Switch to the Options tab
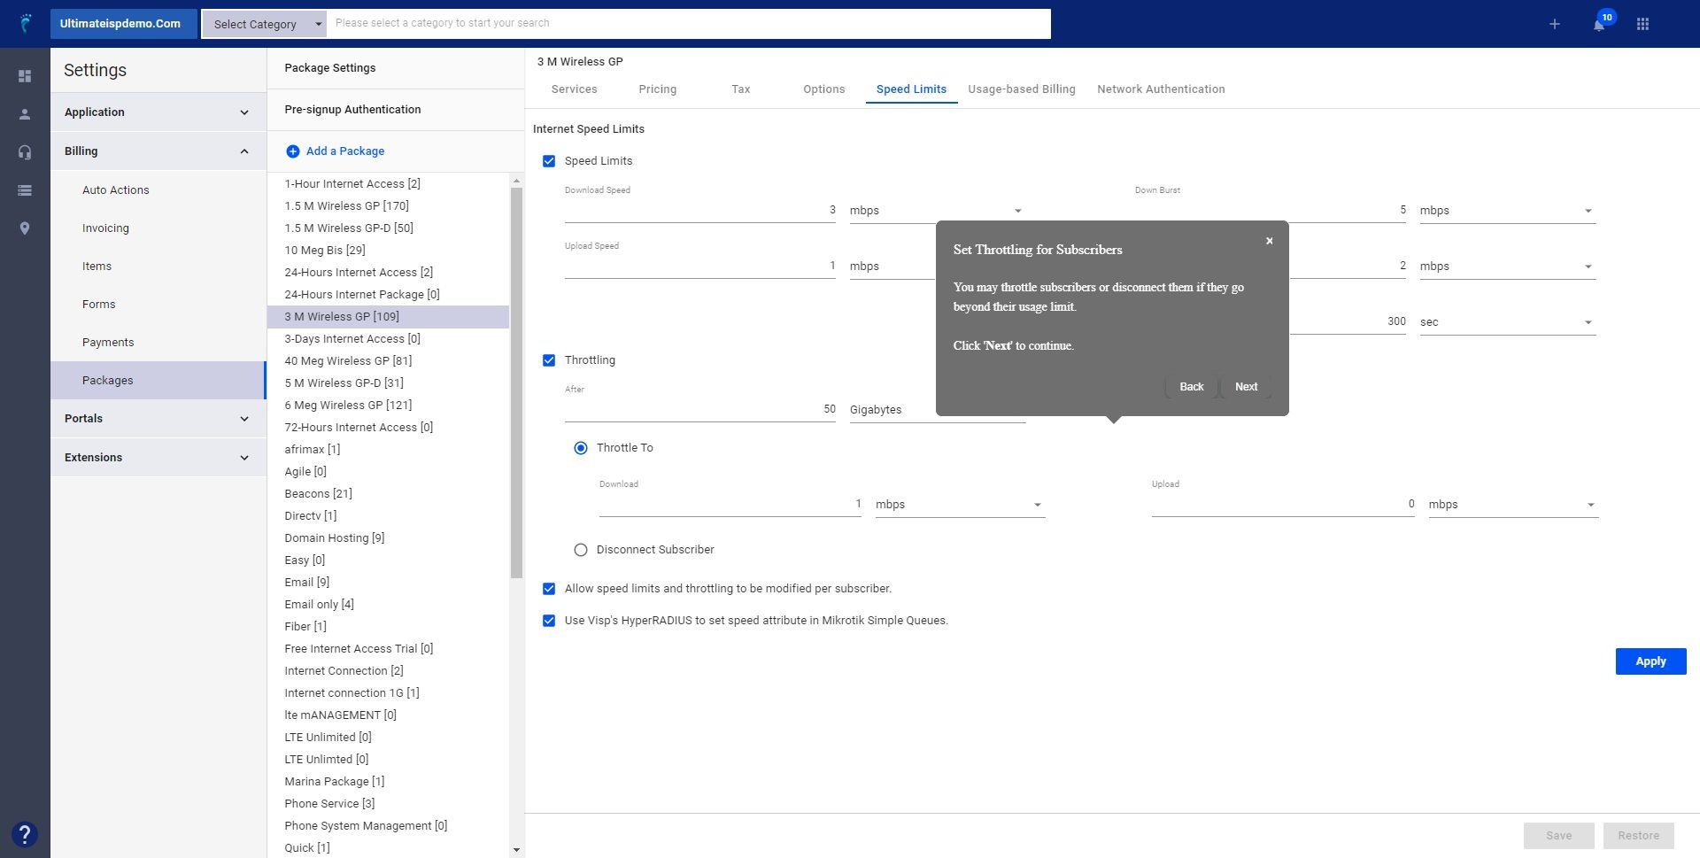Viewport: 1700px width, 858px height. (823, 89)
